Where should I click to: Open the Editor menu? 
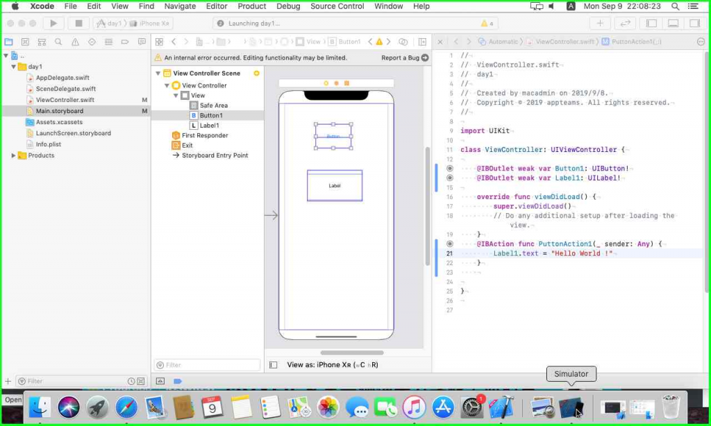click(217, 6)
